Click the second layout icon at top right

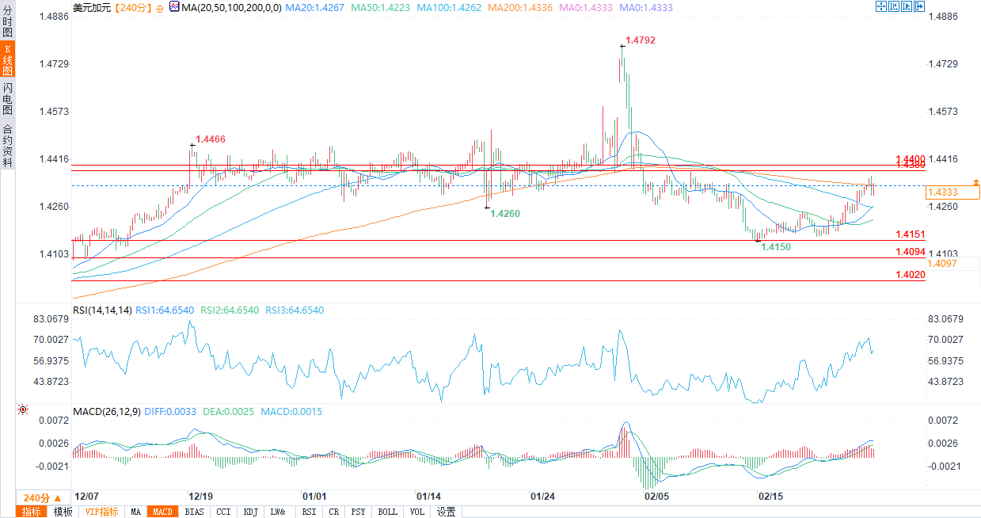pyautogui.click(x=893, y=6)
